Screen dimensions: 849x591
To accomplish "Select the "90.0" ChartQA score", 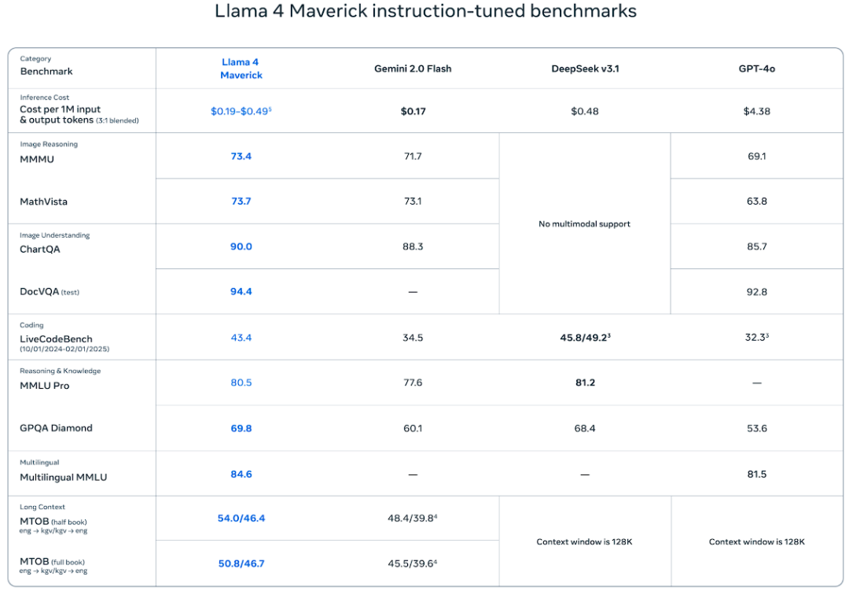I will tap(241, 246).
